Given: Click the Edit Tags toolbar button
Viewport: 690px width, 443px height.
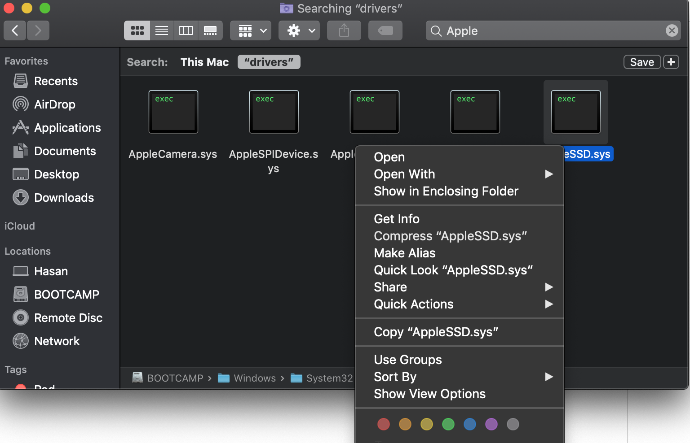Looking at the screenshot, I should pyautogui.click(x=385, y=30).
